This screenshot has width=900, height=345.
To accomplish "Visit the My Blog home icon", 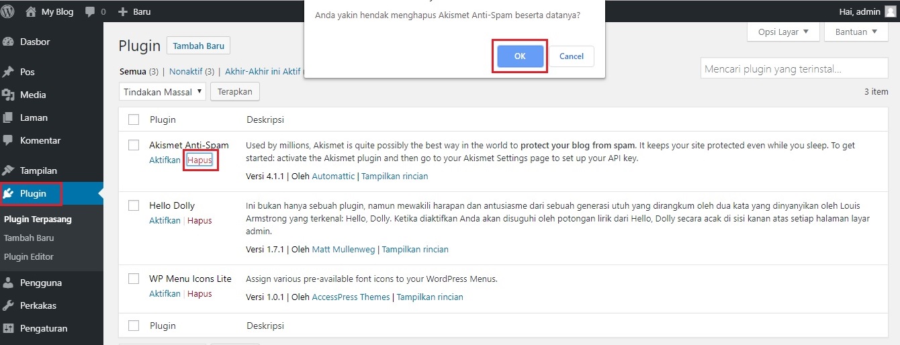I will click(x=31, y=11).
